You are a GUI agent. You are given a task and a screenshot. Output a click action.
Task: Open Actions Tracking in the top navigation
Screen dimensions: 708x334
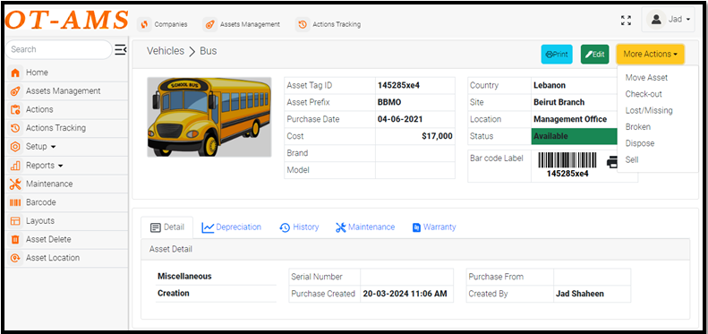click(x=328, y=24)
